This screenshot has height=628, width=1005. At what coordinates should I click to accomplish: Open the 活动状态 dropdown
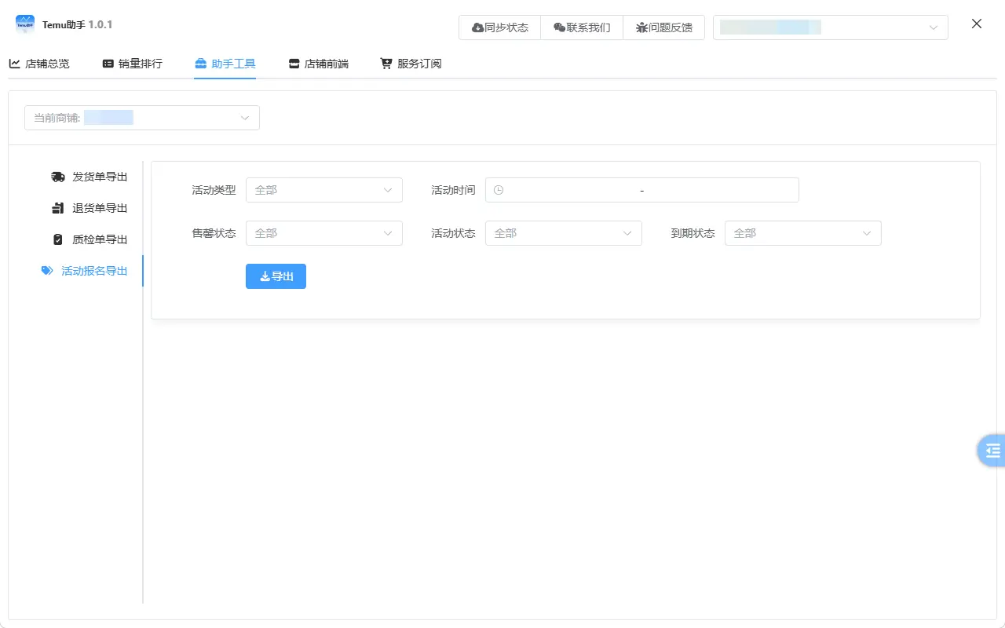pos(564,232)
